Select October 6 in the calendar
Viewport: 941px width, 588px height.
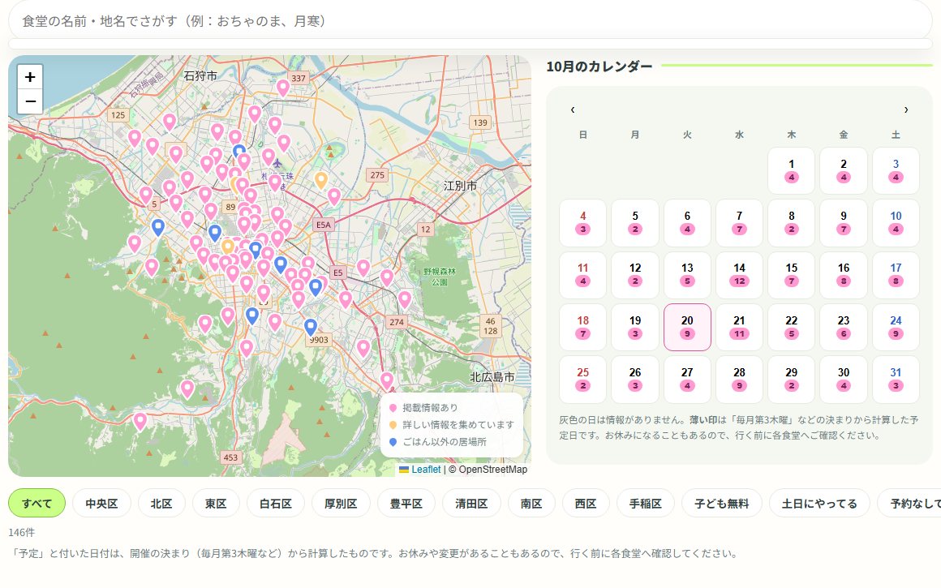coord(687,222)
